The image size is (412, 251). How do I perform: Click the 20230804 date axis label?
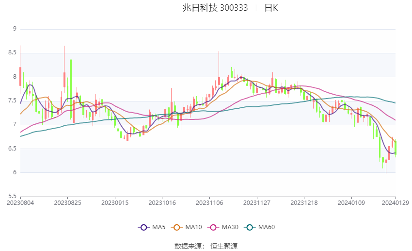pyautogui.click(x=20, y=203)
